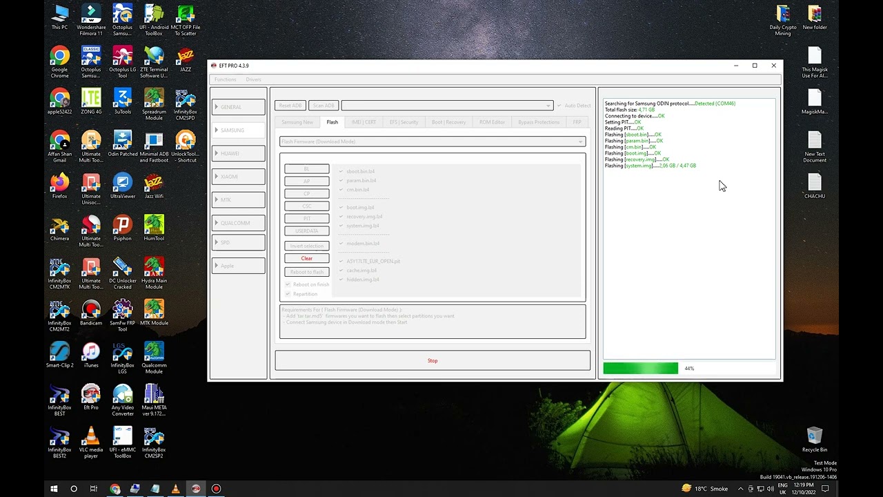This screenshot has height=497, width=883.
Task: Expand the MTK sidebar section
Action: click(238, 199)
